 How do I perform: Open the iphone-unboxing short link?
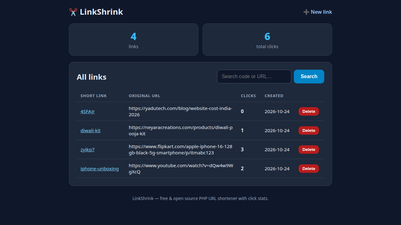100,169
